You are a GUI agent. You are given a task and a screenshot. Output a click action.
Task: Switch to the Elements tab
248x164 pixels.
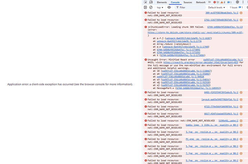pyautogui.click(x=162, y=3)
